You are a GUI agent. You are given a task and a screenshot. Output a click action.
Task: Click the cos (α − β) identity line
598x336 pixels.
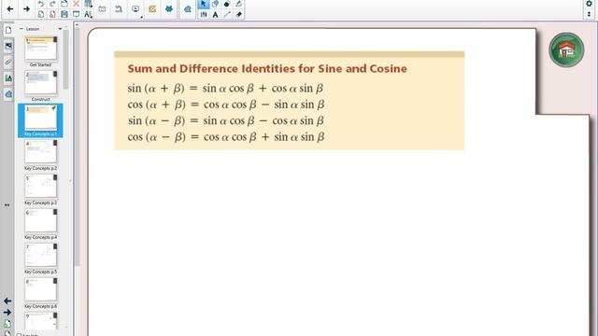pyautogui.click(x=226, y=137)
